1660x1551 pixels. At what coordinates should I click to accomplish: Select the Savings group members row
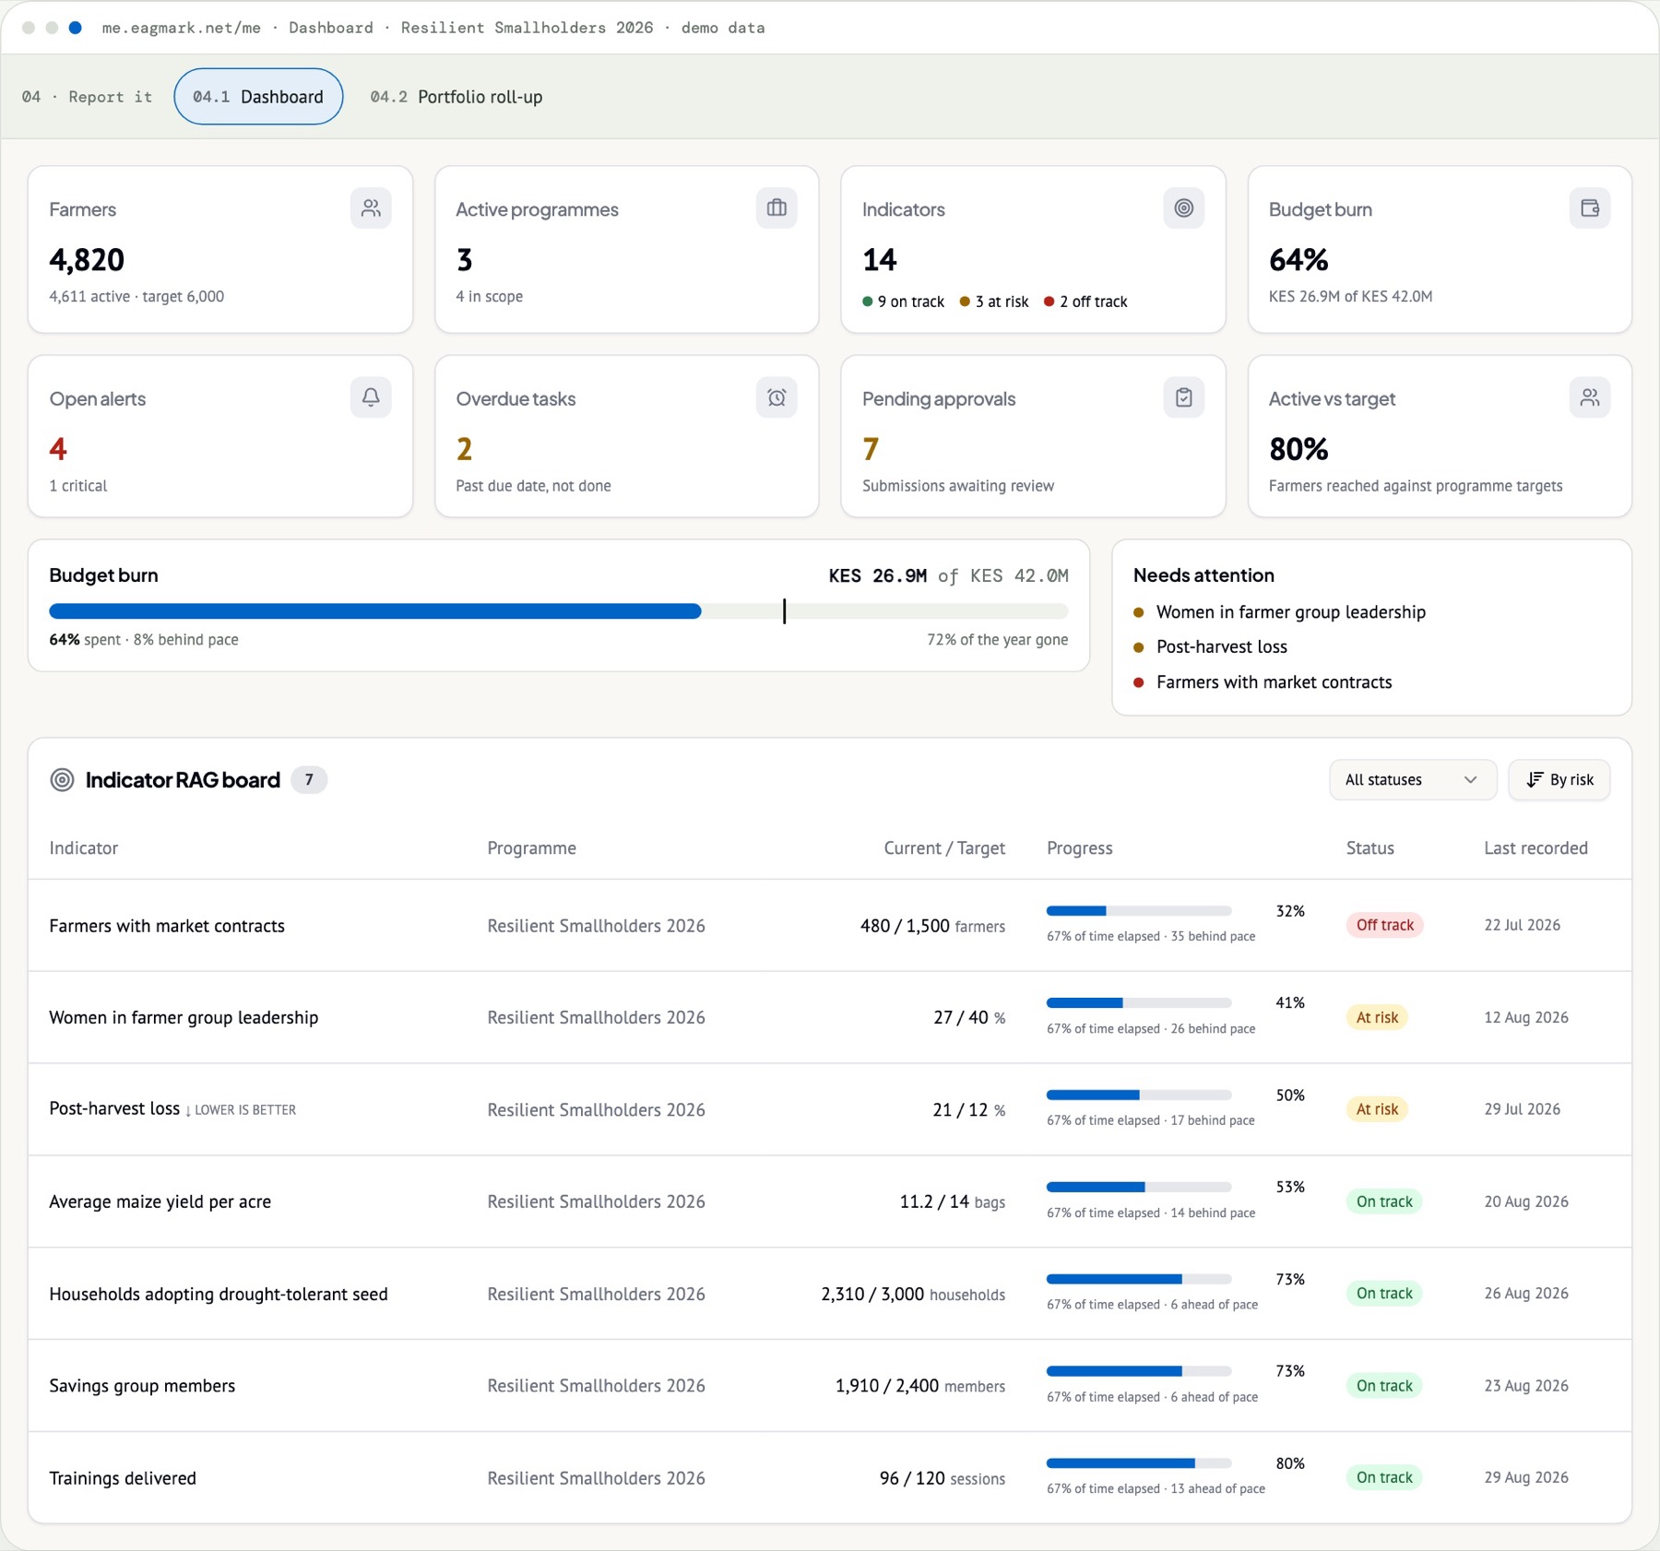830,1386
